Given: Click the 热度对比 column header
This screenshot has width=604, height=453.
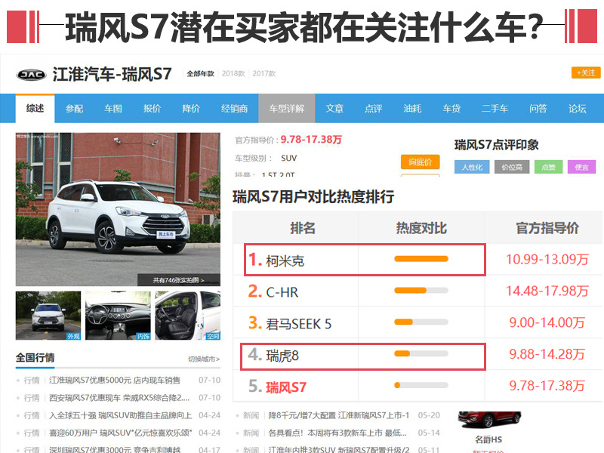Looking at the screenshot, I should coord(421,228).
